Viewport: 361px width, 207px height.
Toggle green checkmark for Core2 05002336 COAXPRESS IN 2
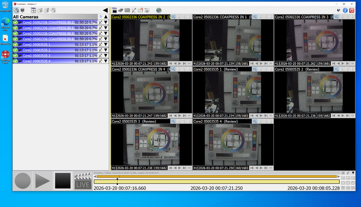[x=16, y=22]
